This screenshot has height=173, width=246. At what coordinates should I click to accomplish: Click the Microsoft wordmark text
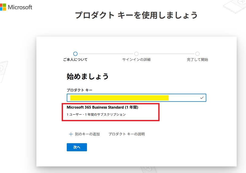click(x=20, y=7)
